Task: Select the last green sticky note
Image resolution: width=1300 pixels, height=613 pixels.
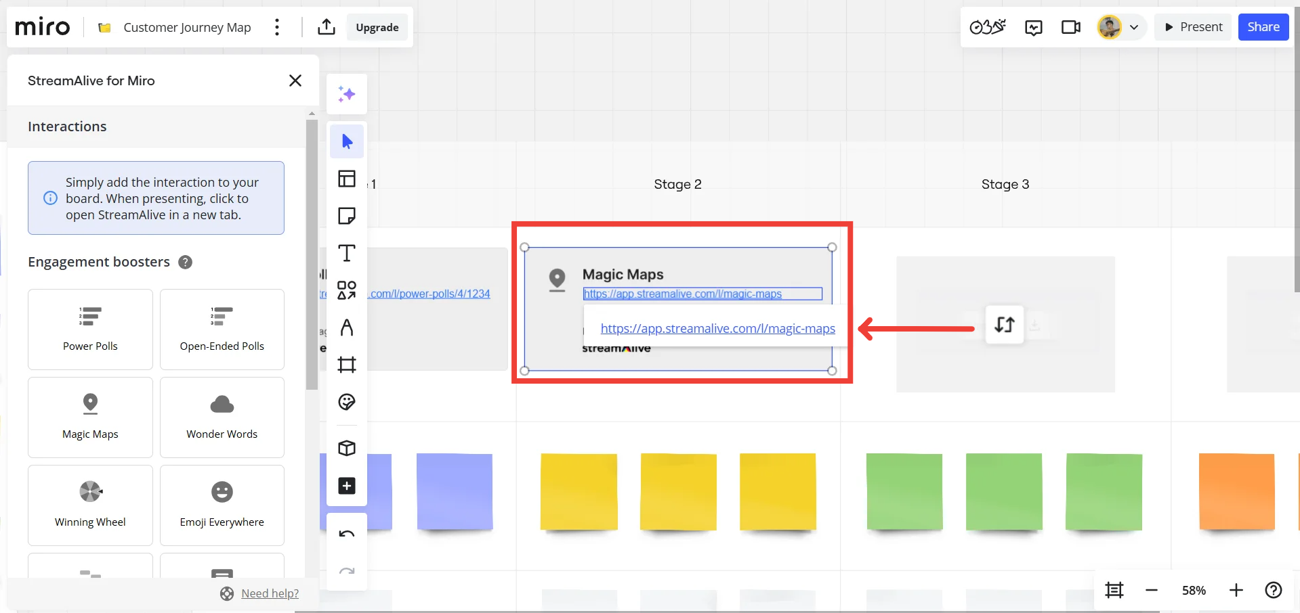Action: pyautogui.click(x=1104, y=492)
